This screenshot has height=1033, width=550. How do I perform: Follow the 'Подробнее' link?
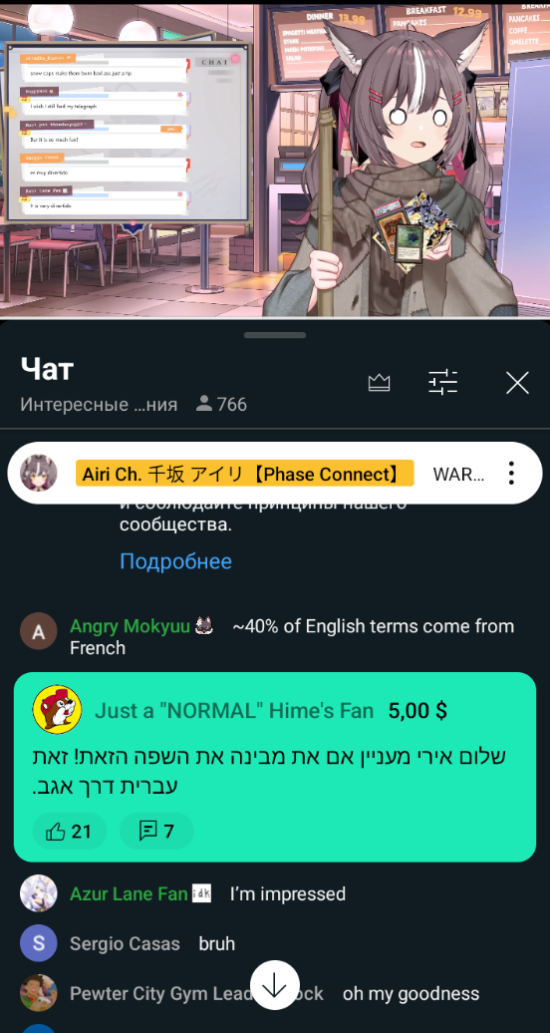coord(176,561)
